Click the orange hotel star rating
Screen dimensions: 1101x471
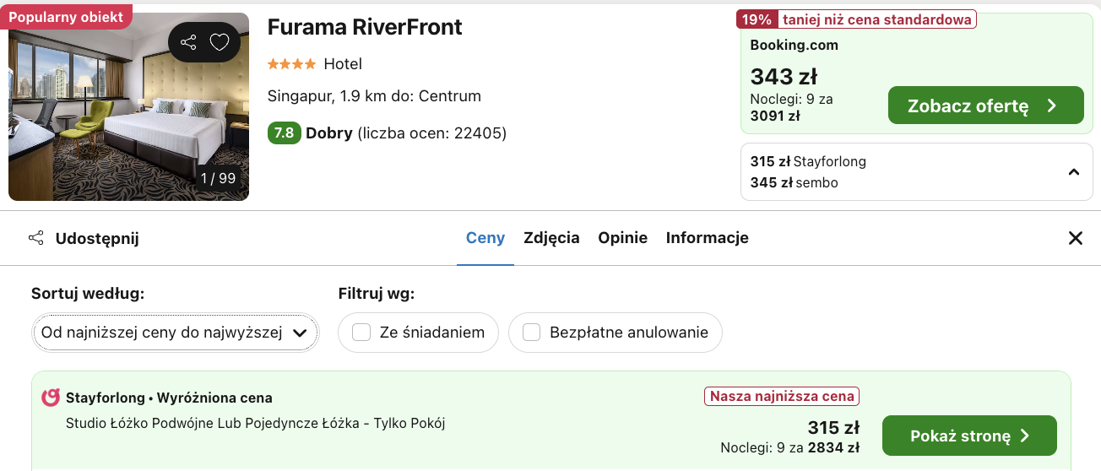tap(291, 64)
